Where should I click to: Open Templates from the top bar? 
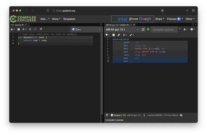[69, 19]
